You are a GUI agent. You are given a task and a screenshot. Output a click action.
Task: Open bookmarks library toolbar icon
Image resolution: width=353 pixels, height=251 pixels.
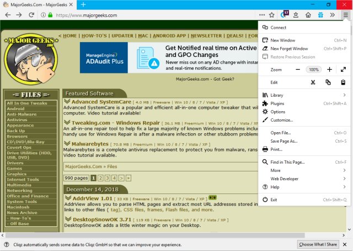point(296,15)
